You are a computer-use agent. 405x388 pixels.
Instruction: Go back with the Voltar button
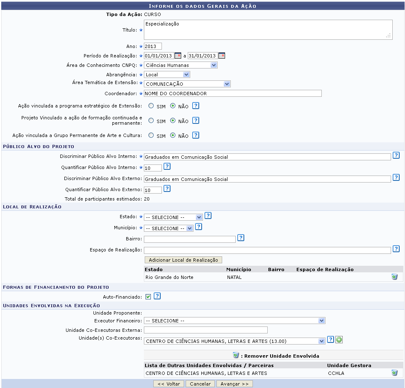(x=168, y=384)
